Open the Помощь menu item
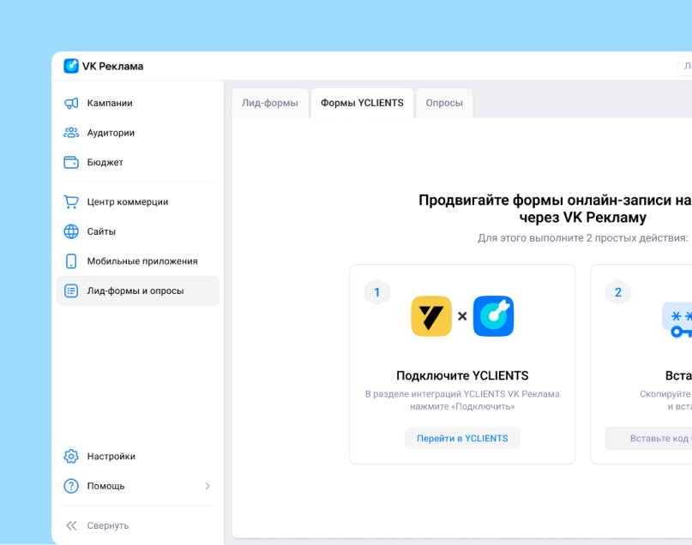Screen dimensions: 692x545 138,486
